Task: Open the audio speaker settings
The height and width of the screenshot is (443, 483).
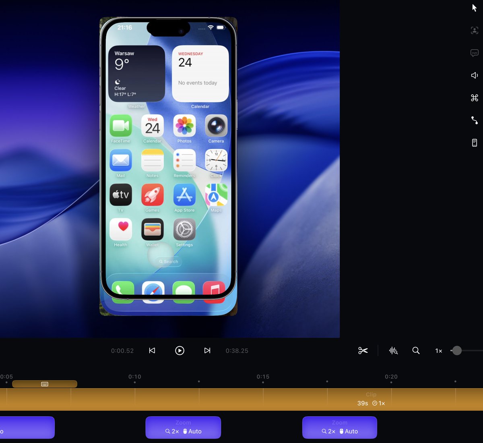Action: point(475,75)
